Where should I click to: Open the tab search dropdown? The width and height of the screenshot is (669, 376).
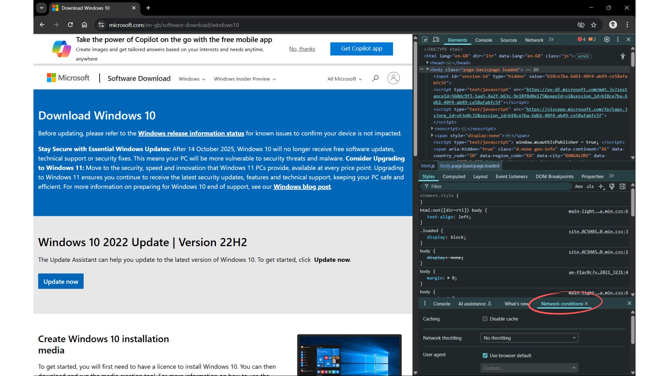(x=41, y=8)
